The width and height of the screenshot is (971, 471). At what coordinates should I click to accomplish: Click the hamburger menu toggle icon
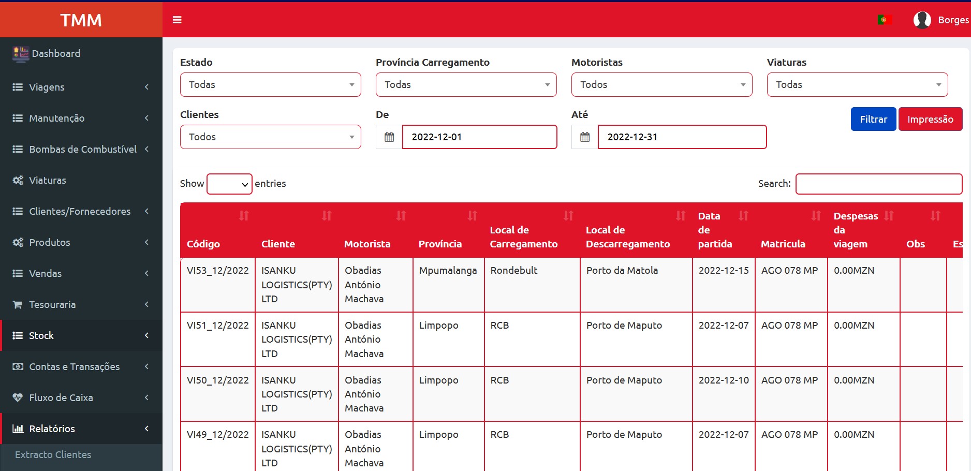177,20
